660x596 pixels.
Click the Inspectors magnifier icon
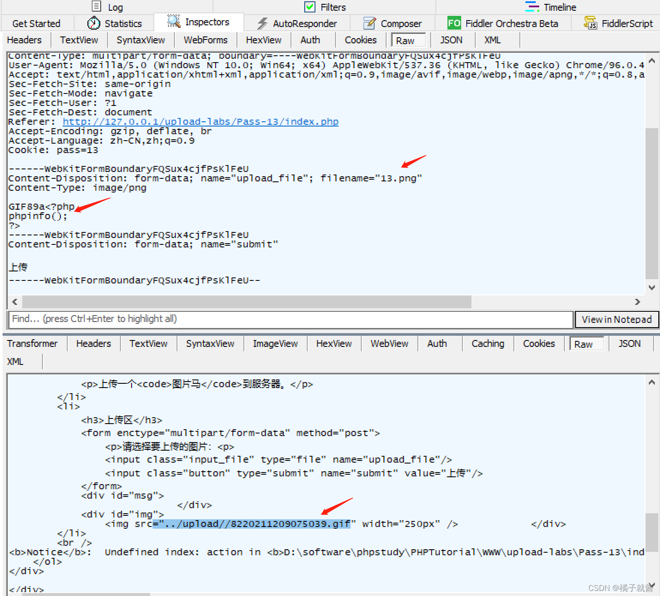174,21
